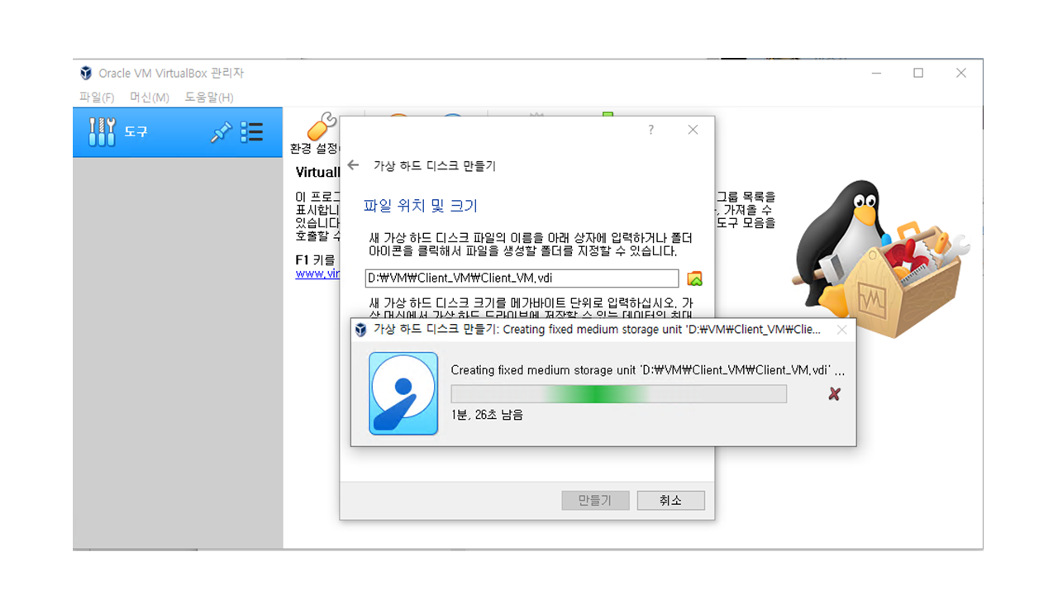1058x595 pixels.
Task: Click the 도구 (Tools) wrench icon in sidebar
Action: [102, 132]
